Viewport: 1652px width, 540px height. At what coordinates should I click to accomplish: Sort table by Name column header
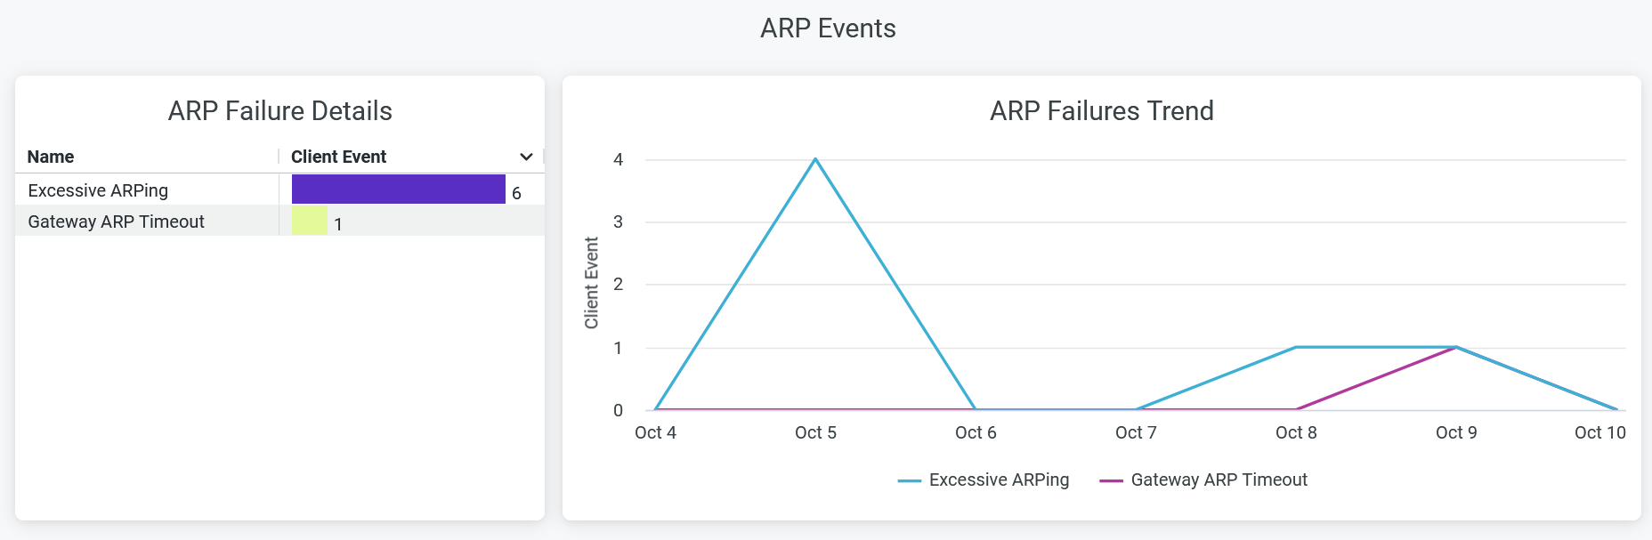click(x=51, y=157)
